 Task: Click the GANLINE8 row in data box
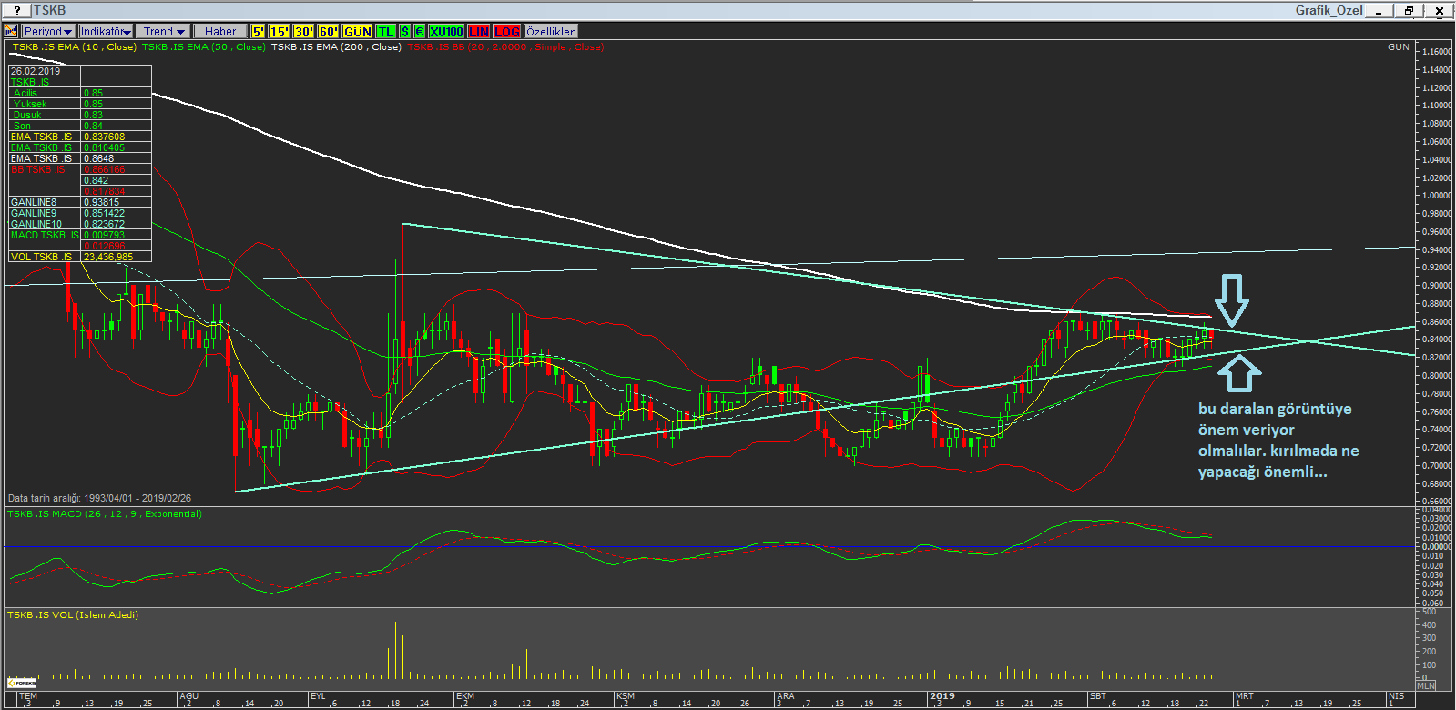click(80, 202)
